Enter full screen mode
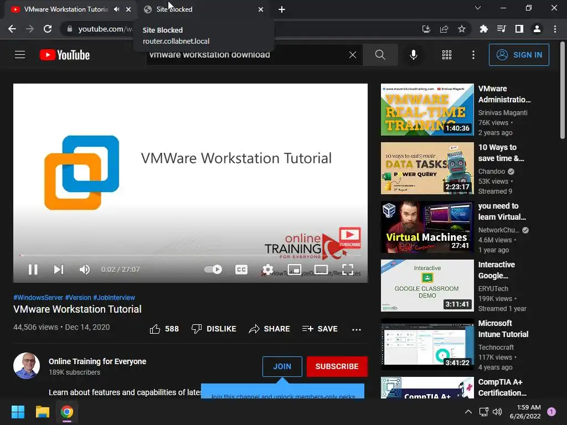 click(348, 269)
